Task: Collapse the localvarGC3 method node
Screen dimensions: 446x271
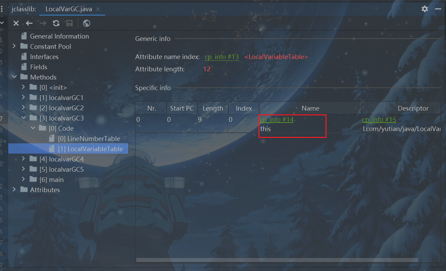Action: pyautogui.click(x=23, y=118)
